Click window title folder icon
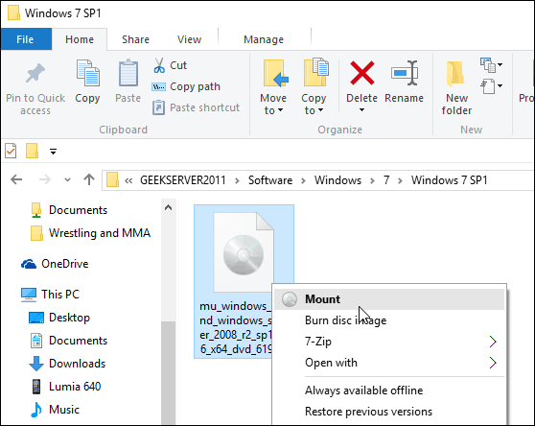 13,12
